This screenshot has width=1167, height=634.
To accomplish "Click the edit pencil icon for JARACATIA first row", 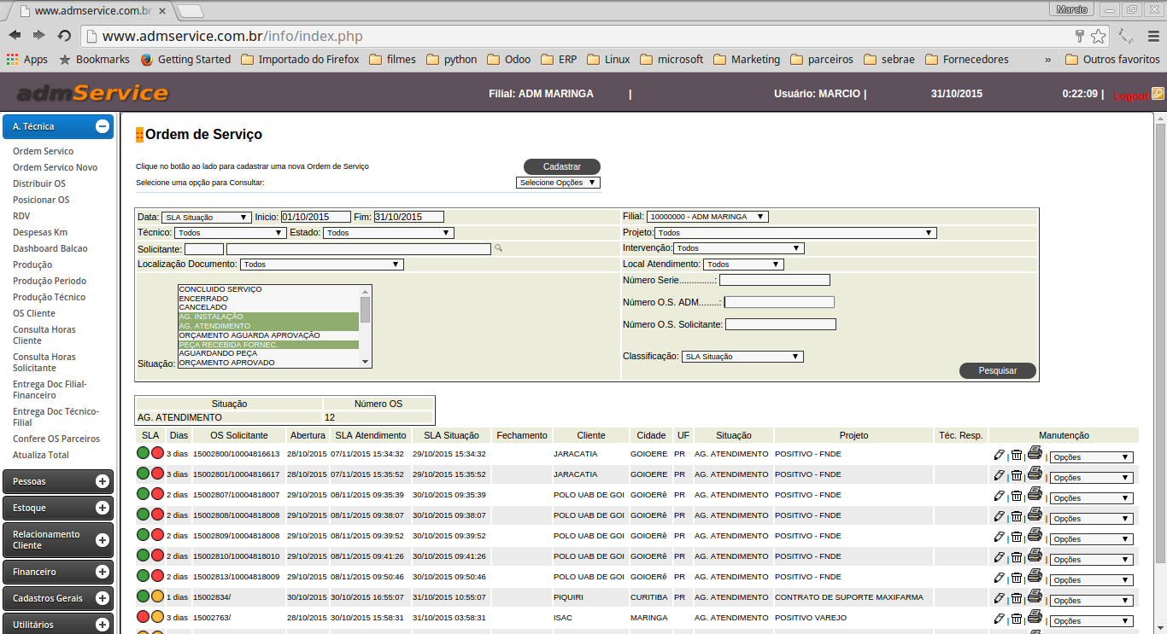I will [999, 454].
